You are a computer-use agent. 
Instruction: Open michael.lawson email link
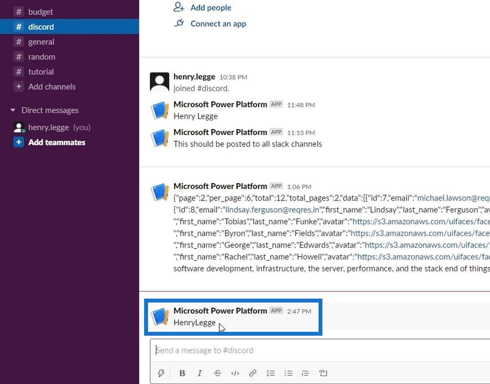pos(453,198)
